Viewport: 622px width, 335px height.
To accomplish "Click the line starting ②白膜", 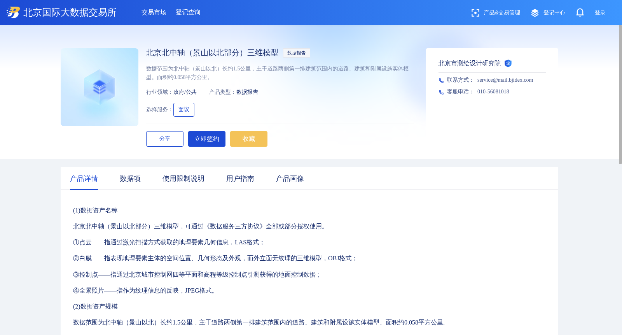I will 215,258.
